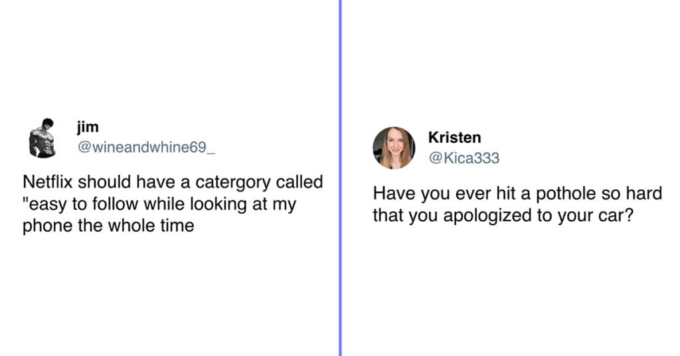The height and width of the screenshot is (356, 680).
Task: Click the display name Kristen
Action: [454, 137]
